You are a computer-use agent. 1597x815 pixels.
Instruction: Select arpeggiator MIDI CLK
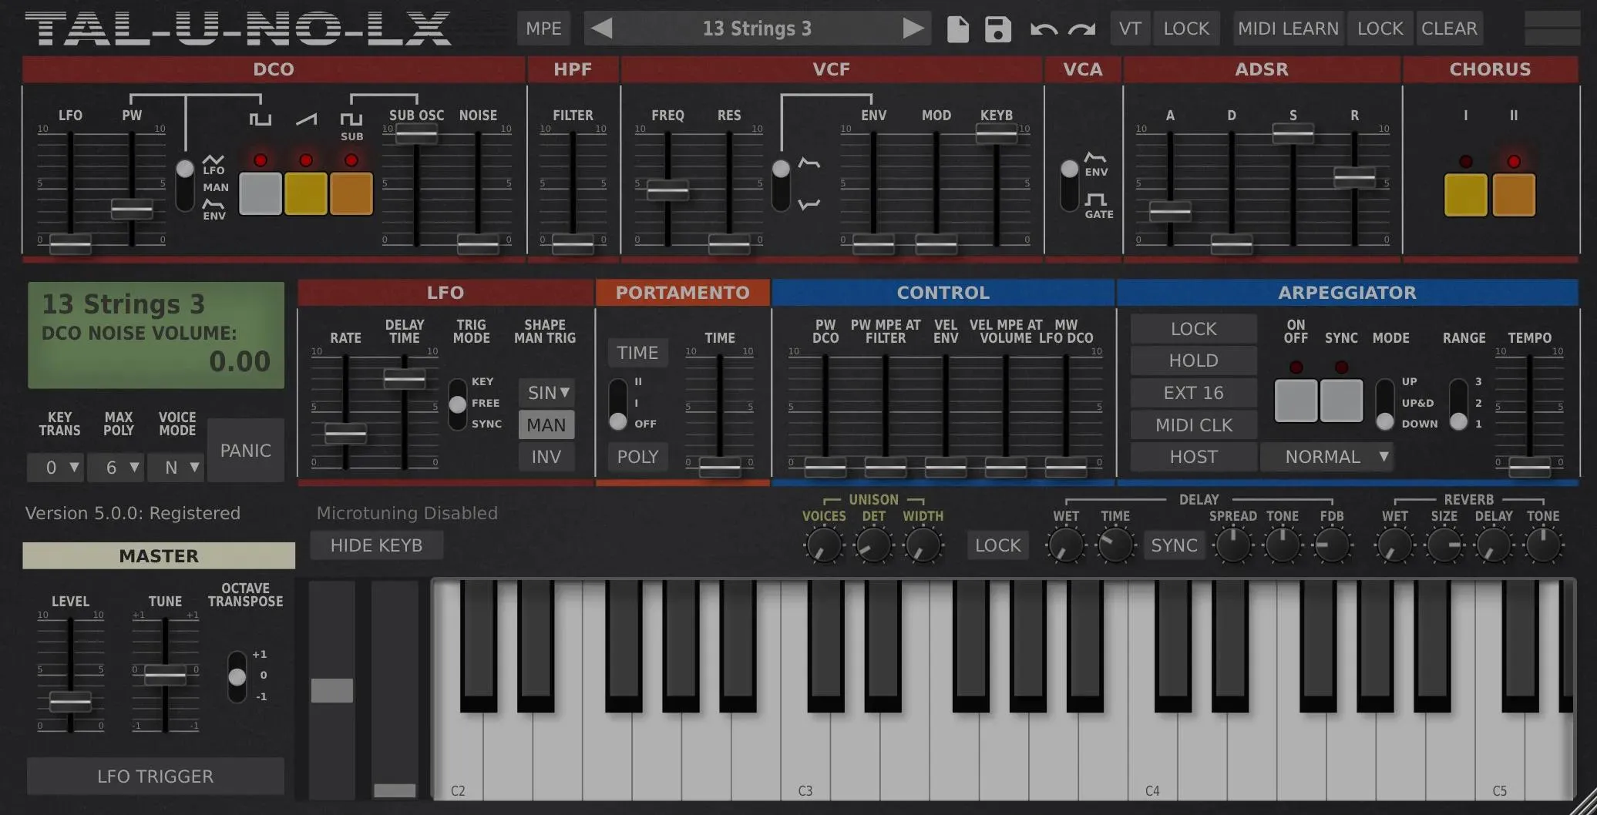(1193, 425)
